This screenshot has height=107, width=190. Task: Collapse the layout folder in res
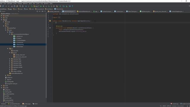pos(10,53)
